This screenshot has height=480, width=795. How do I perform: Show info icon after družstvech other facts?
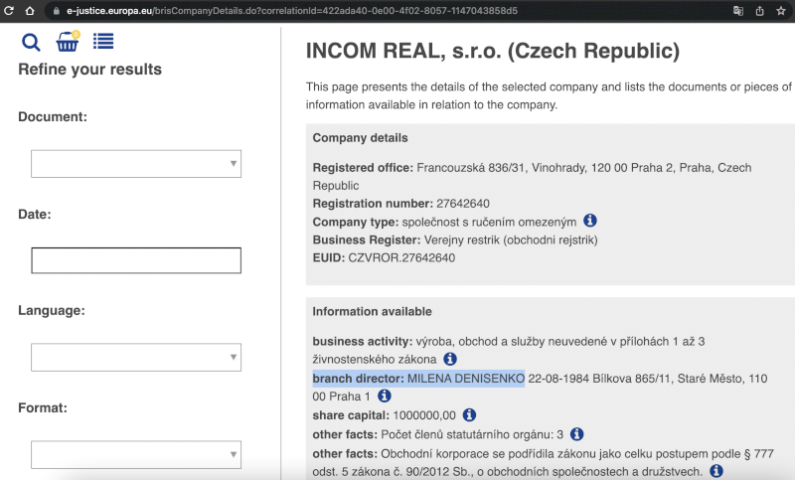[716, 471]
